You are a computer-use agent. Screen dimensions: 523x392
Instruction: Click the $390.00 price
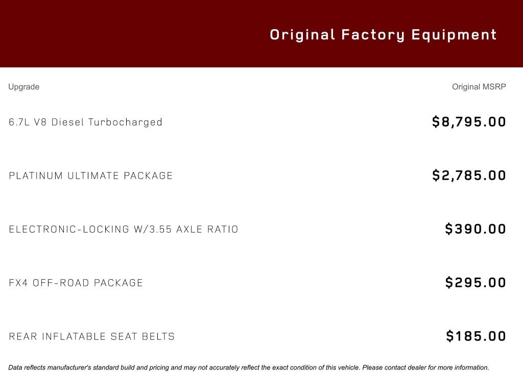point(476,229)
